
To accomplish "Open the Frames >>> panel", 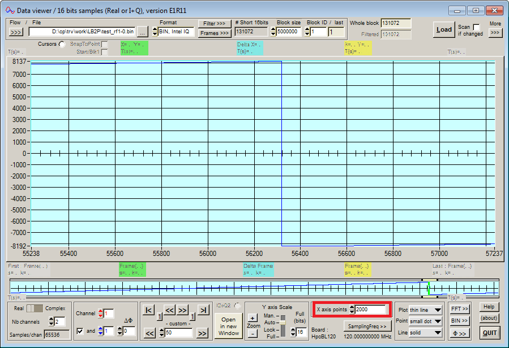I will click(214, 33).
